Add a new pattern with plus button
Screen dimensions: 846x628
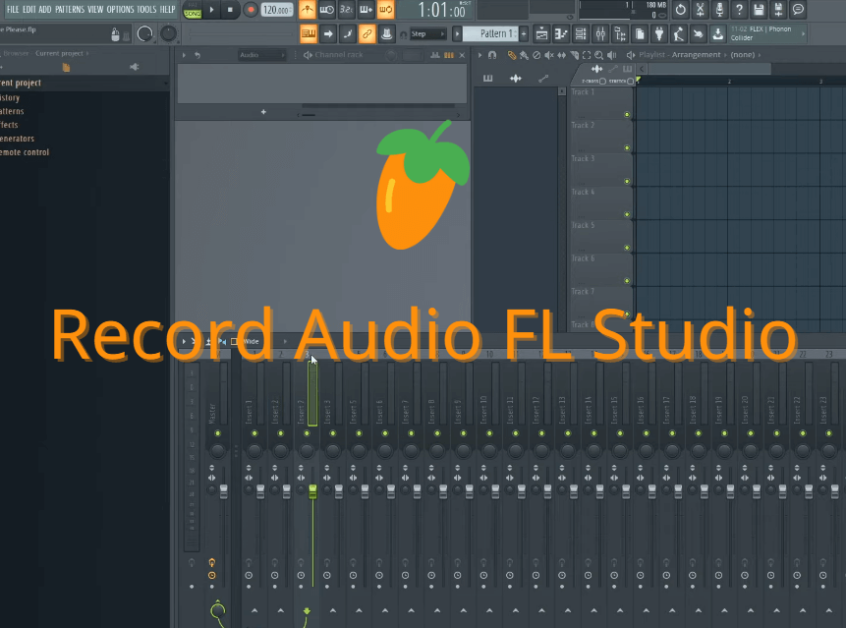click(524, 34)
